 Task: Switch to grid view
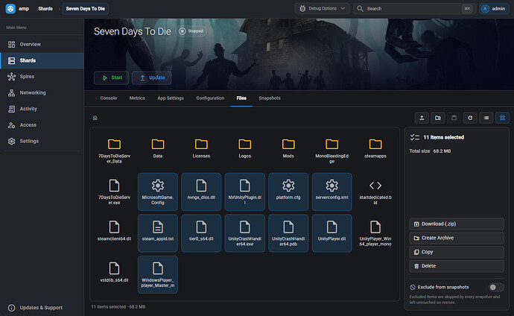pyautogui.click(x=502, y=118)
